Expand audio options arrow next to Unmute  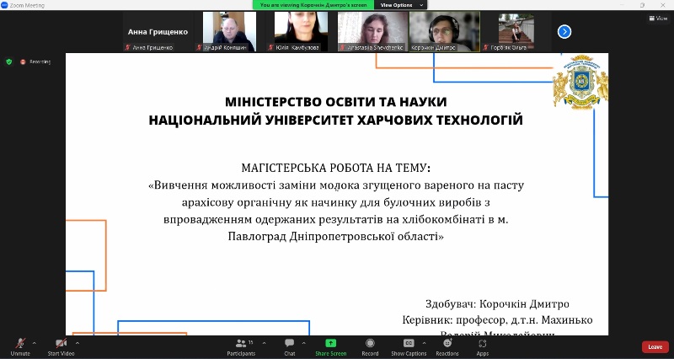[x=35, y=343]
